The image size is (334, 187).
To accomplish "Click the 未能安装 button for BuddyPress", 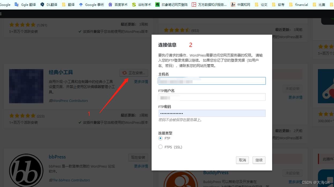I will coord(292,173).
